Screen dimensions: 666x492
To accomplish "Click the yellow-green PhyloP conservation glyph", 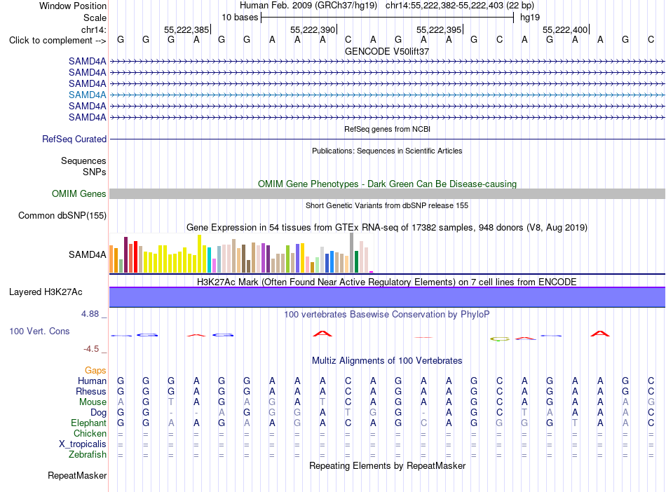I will (499, 339).
